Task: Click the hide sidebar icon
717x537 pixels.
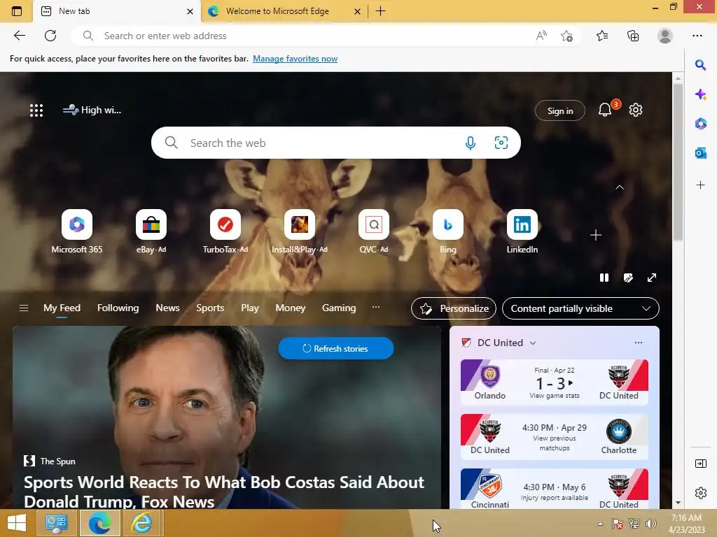Action: [x=700, y=464]
